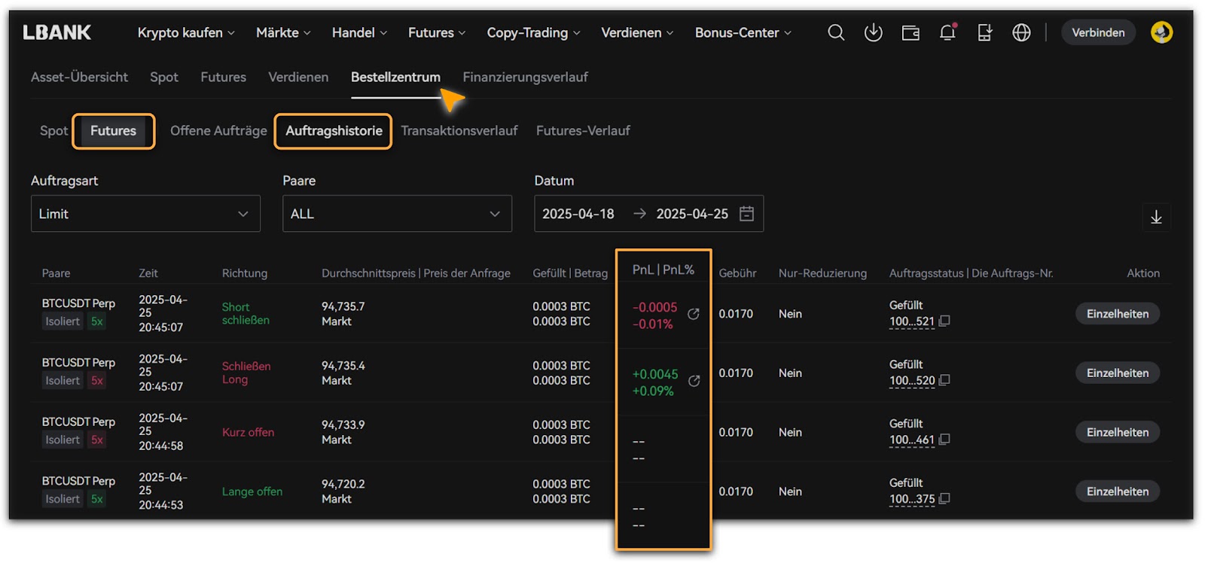
Task: Select the Auftragshistorie tab
Action: 334,131
